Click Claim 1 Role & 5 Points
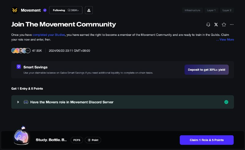 pyautogui.click(x=206, y=140)
